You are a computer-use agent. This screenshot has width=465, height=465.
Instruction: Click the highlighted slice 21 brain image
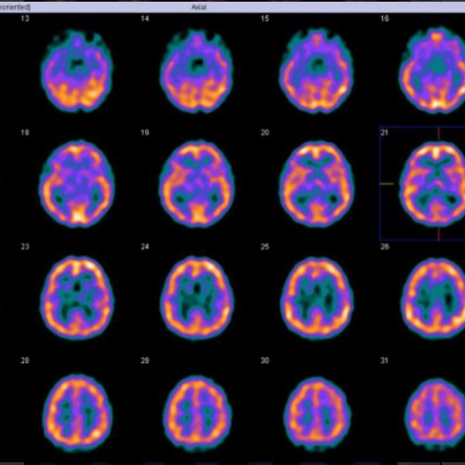[x=434, y=183]
